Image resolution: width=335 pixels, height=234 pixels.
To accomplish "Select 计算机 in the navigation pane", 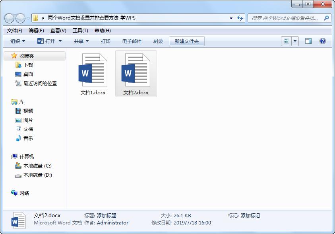I will 27,157.
